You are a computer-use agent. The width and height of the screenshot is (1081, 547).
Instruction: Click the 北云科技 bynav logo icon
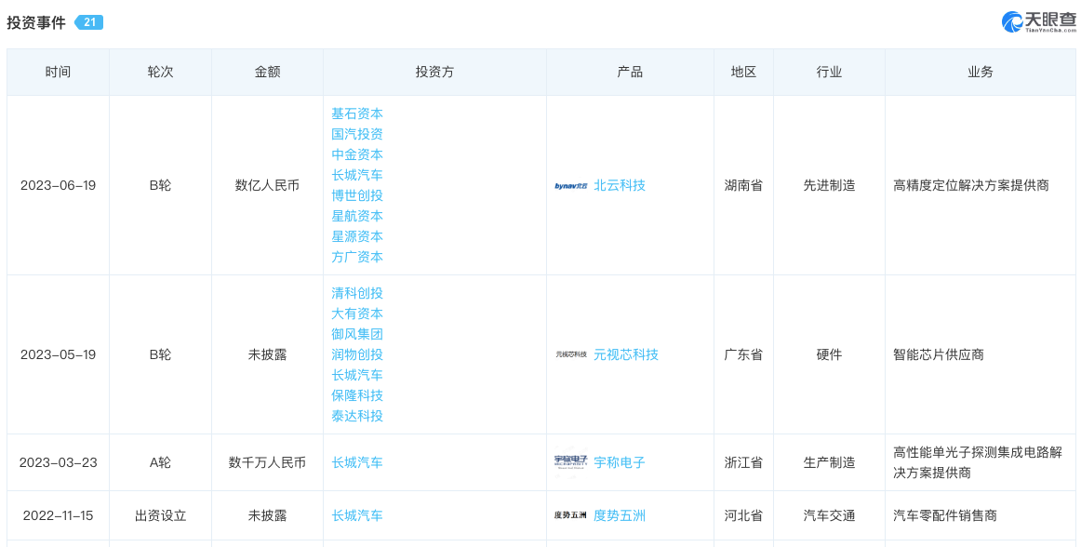point(570,186)
